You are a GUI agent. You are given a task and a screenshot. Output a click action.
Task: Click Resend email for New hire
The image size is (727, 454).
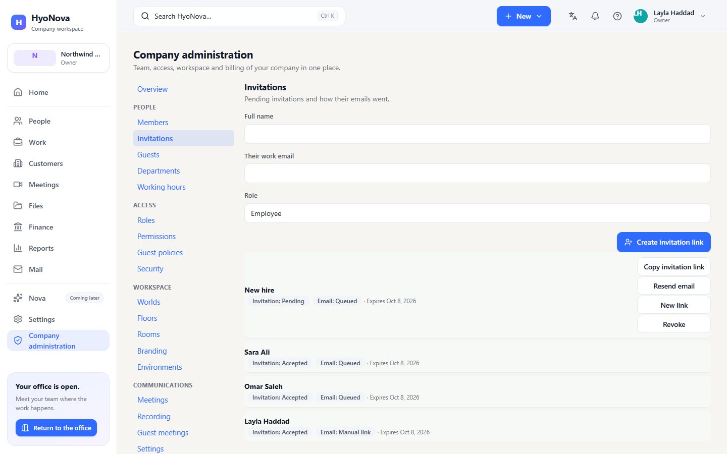[674, 286]
